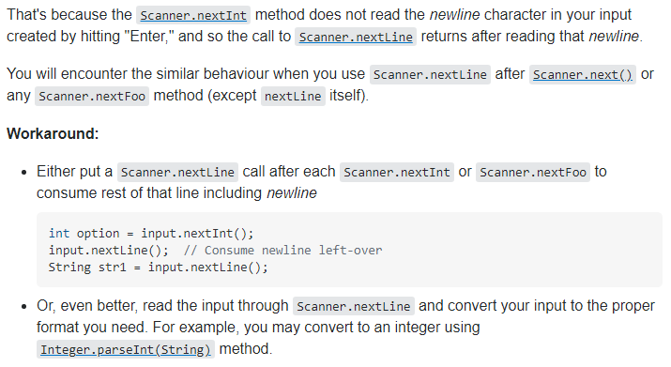Image resolution: width=671 pixels, height=367 pixels.
Task: Click the Workaround heading
Action: (x=53, y=133)
